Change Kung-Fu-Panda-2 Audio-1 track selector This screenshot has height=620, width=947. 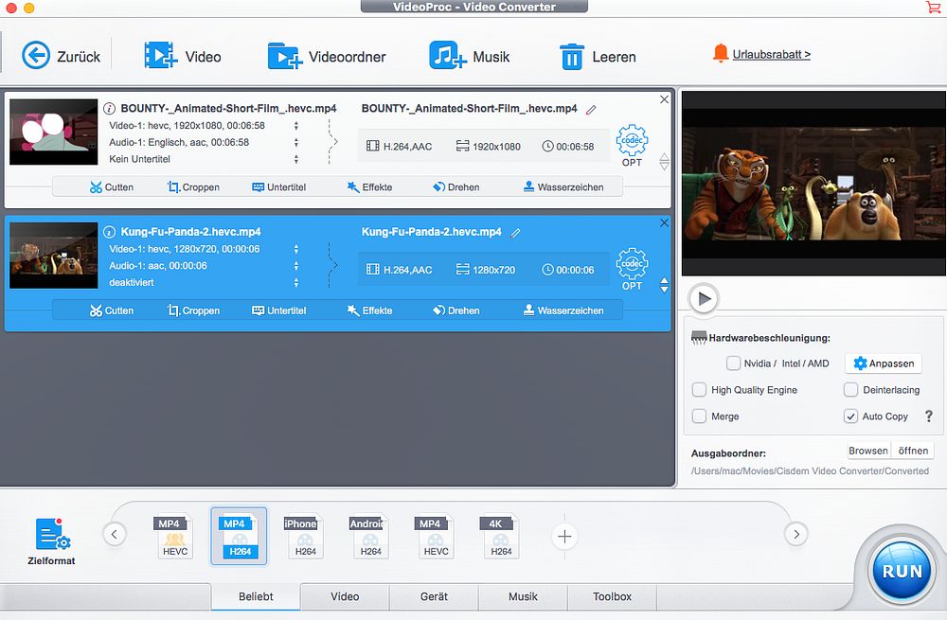click(295, 266)
